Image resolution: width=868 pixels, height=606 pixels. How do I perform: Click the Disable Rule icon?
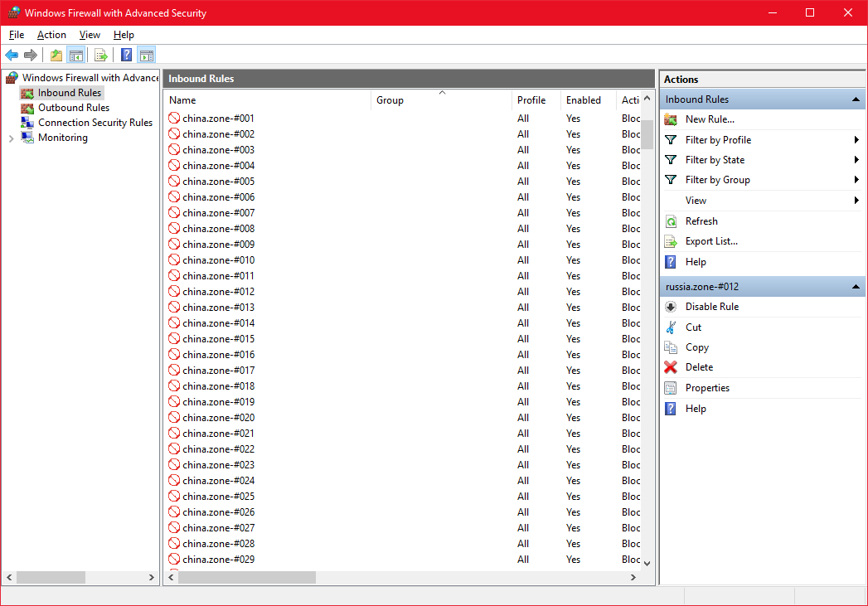(671, 307)
